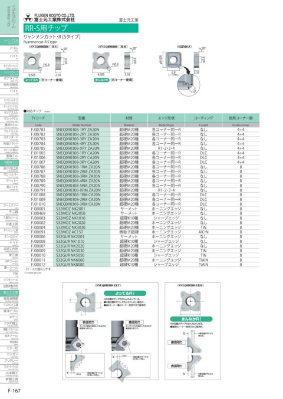Click the SNEQ090308-XRY insert diagram
The height and width of the screenshot is (399, 283).
tap(85, 302)
